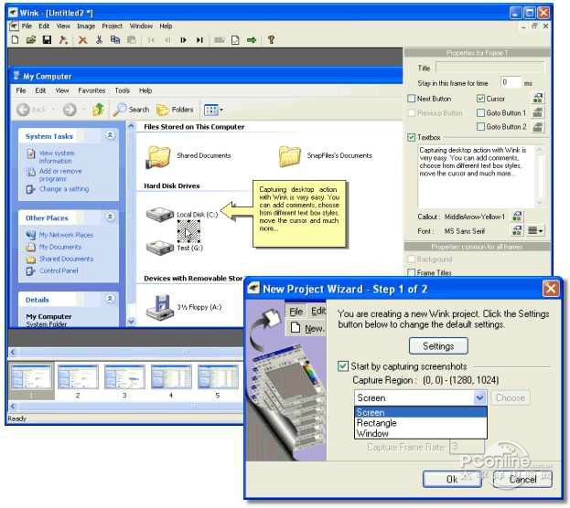Click the greyed-out Paste icon
This screenshot has width=570, height=508.
tap(132, 39)
